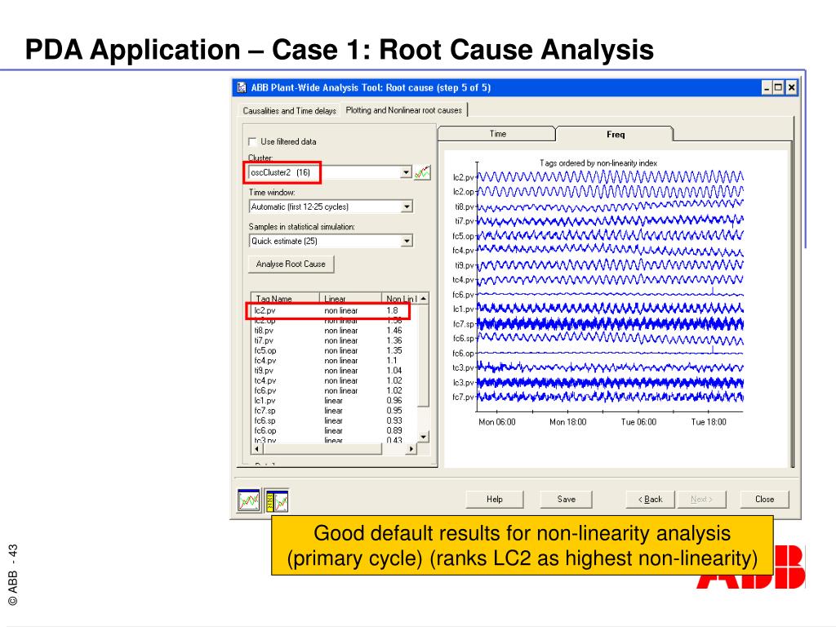Click the ABB window title bar icon
The height and width of the screenshot is (627, 836).
point(242,87)
